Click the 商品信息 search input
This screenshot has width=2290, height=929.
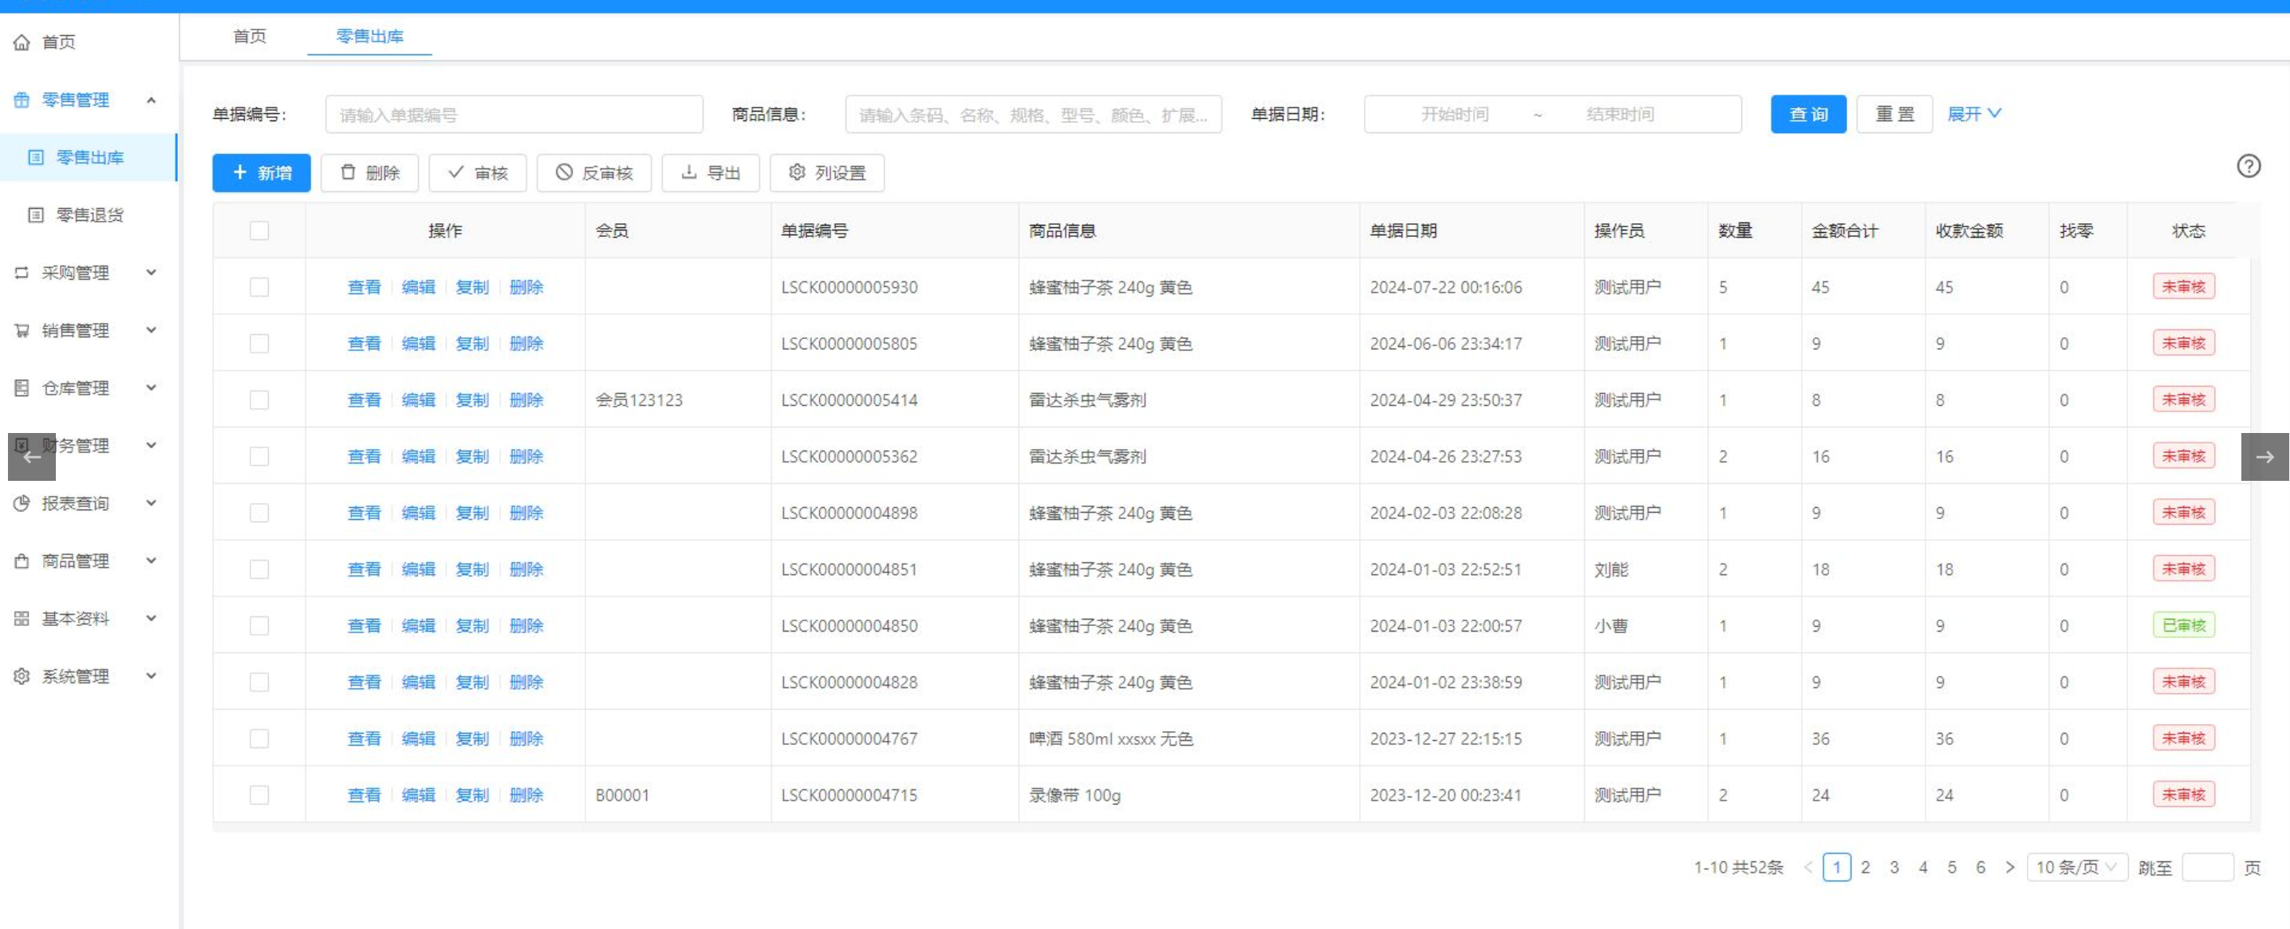point(1033,115)
